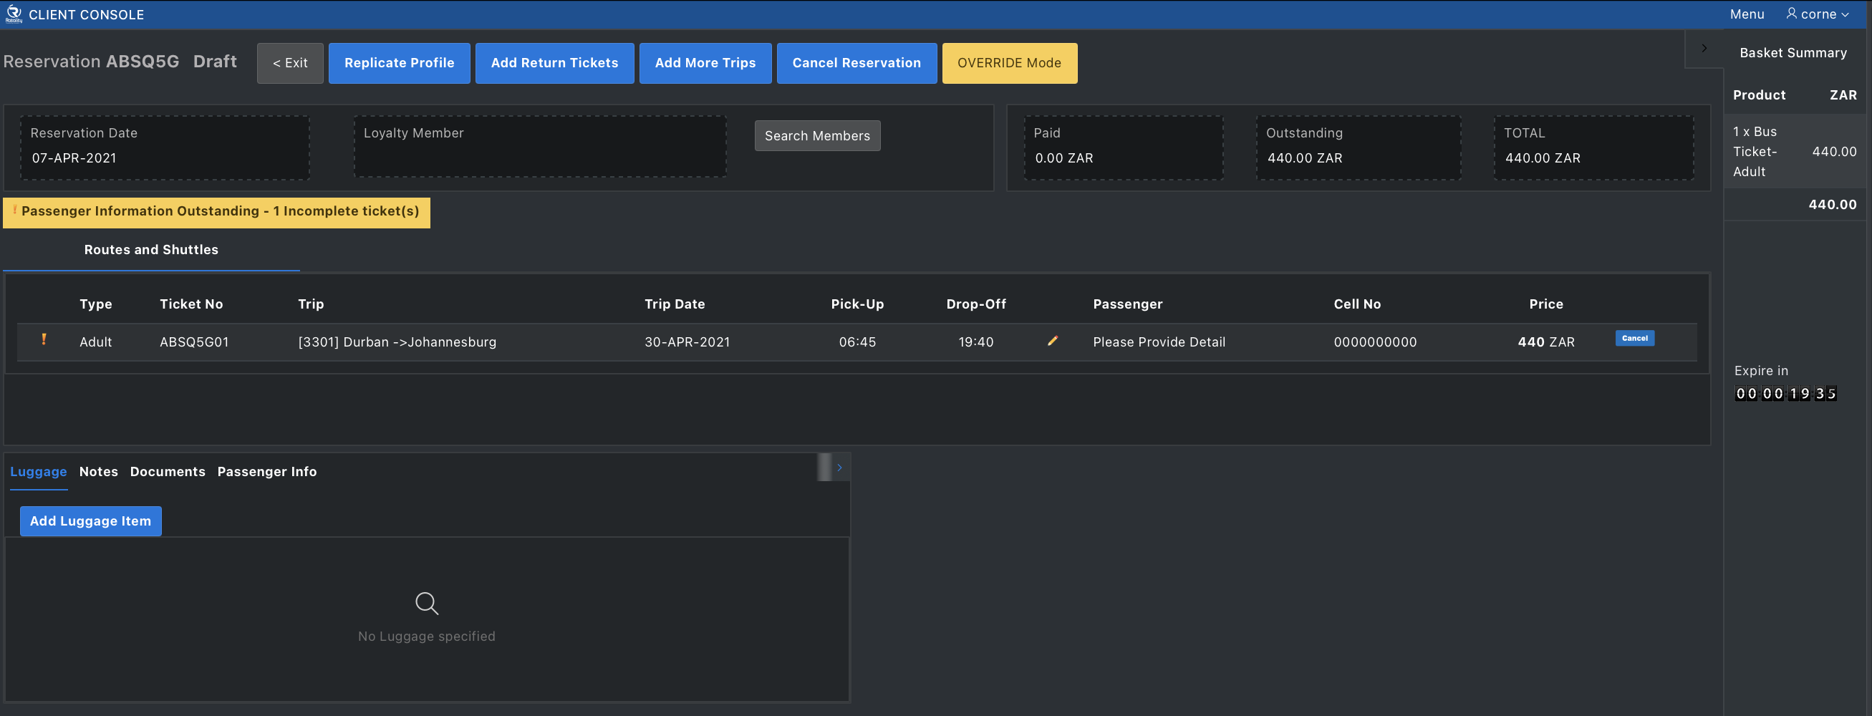
Task: Click the Cell No column header
Action: point(1357,304)
